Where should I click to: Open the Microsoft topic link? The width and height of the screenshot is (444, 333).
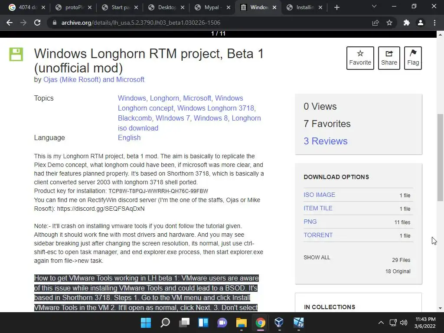point(197,98)
